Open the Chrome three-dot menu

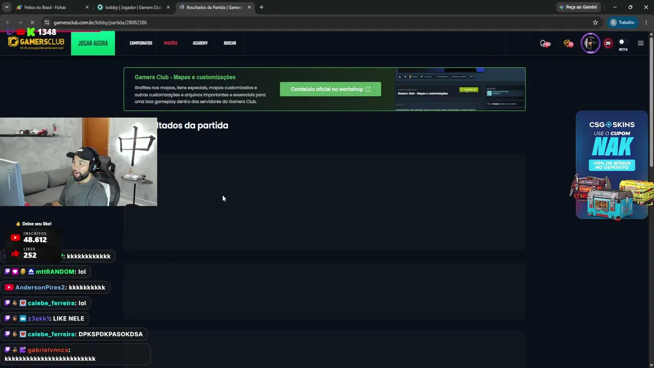[x=645, y=22]
